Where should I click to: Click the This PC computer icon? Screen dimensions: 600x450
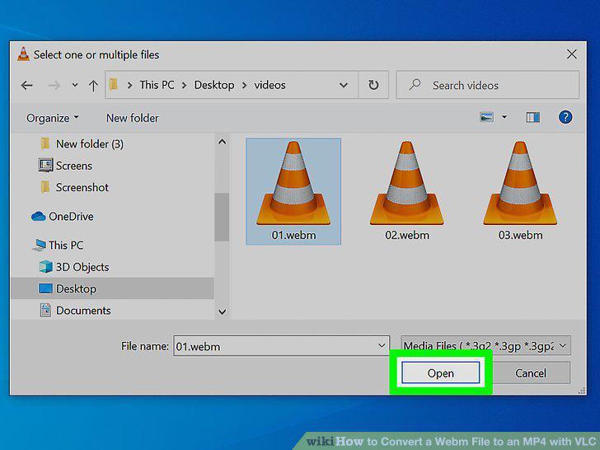(39, 245)
